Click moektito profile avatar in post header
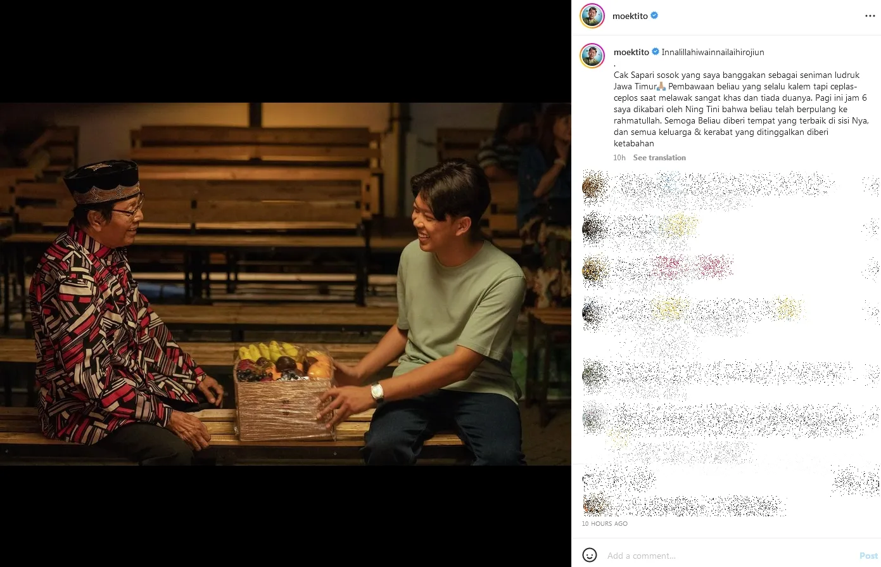881x567 pixels. point(592,16)
